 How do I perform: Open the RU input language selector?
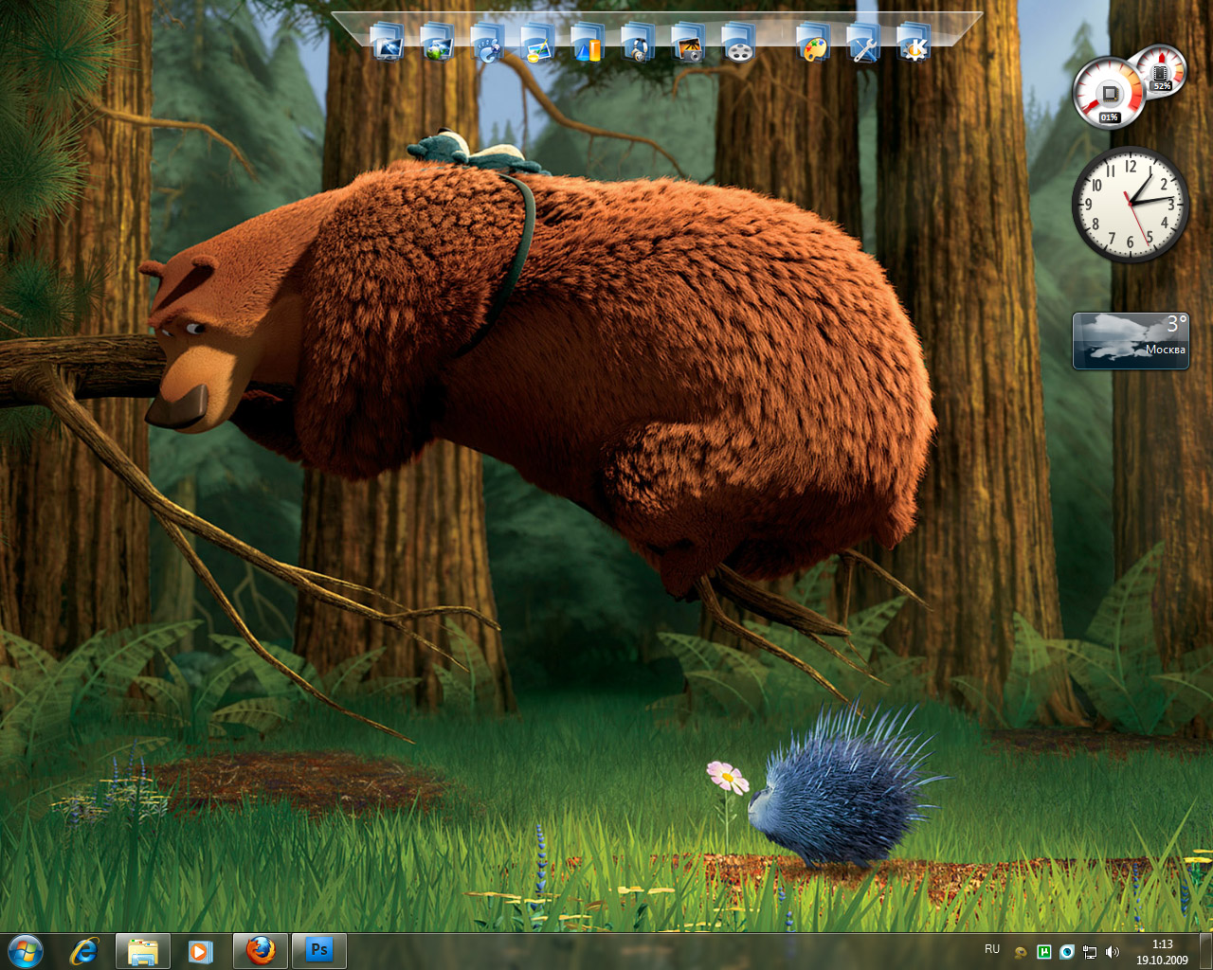pos(992,949)
